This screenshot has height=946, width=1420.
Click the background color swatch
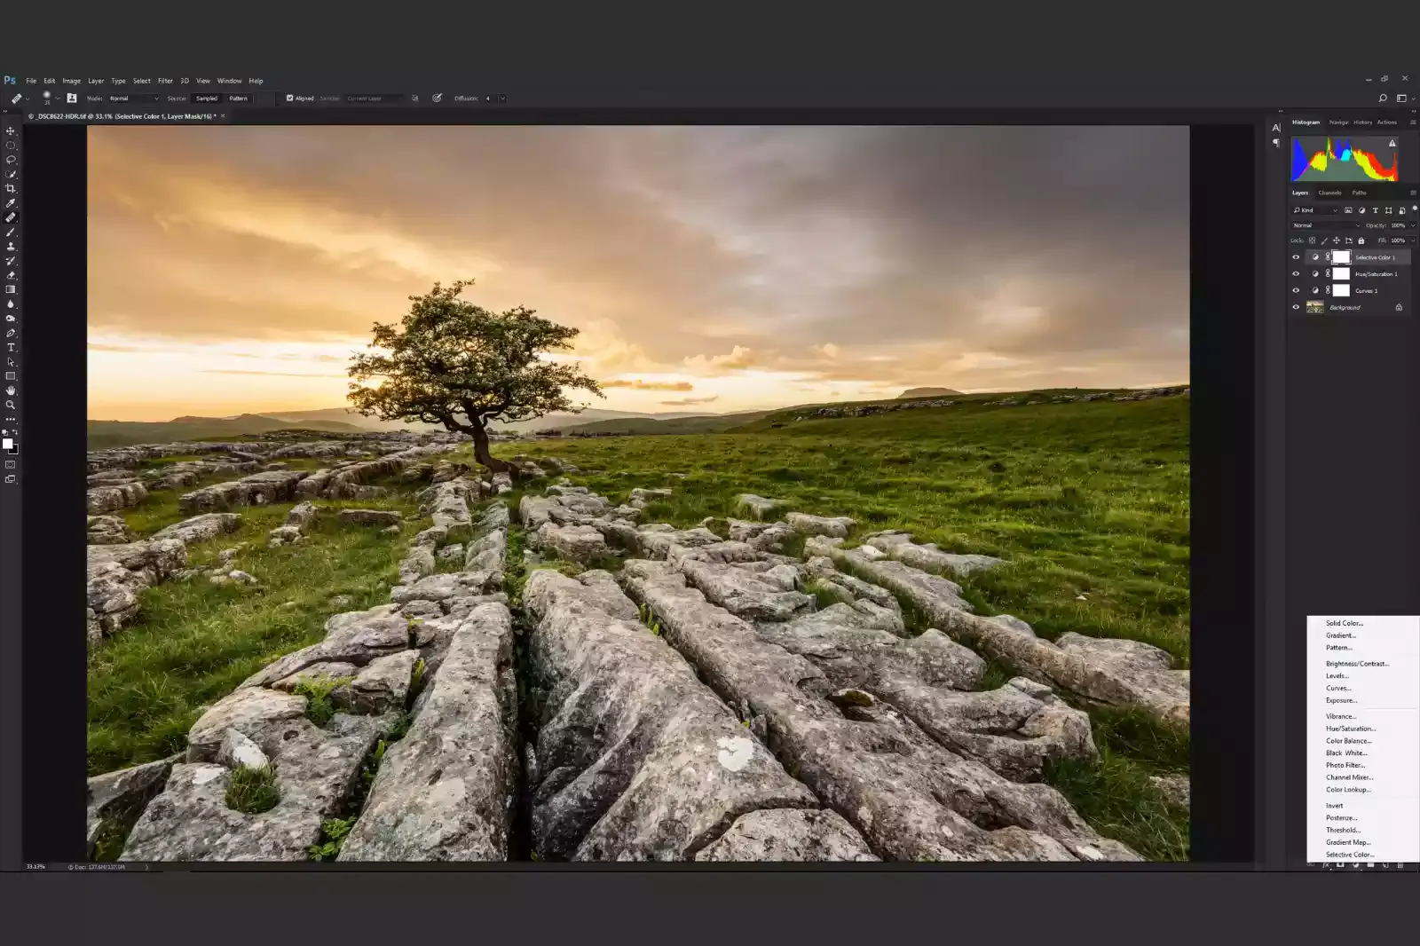pos(14,450)
